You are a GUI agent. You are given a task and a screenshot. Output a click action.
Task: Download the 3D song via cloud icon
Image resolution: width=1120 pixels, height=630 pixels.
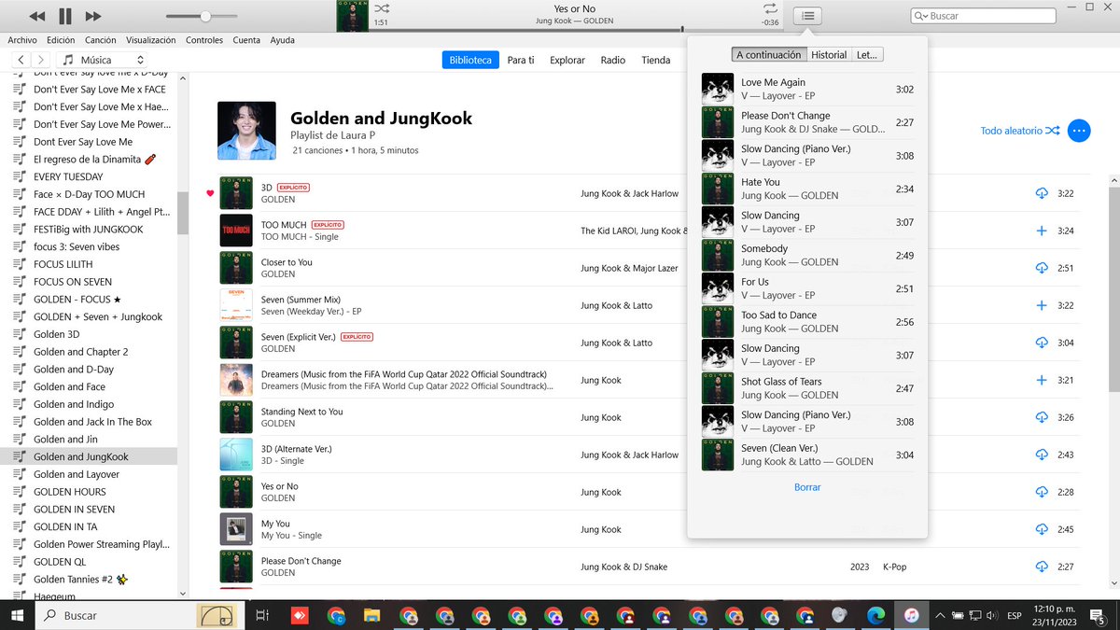click(x=1042, y=193)
